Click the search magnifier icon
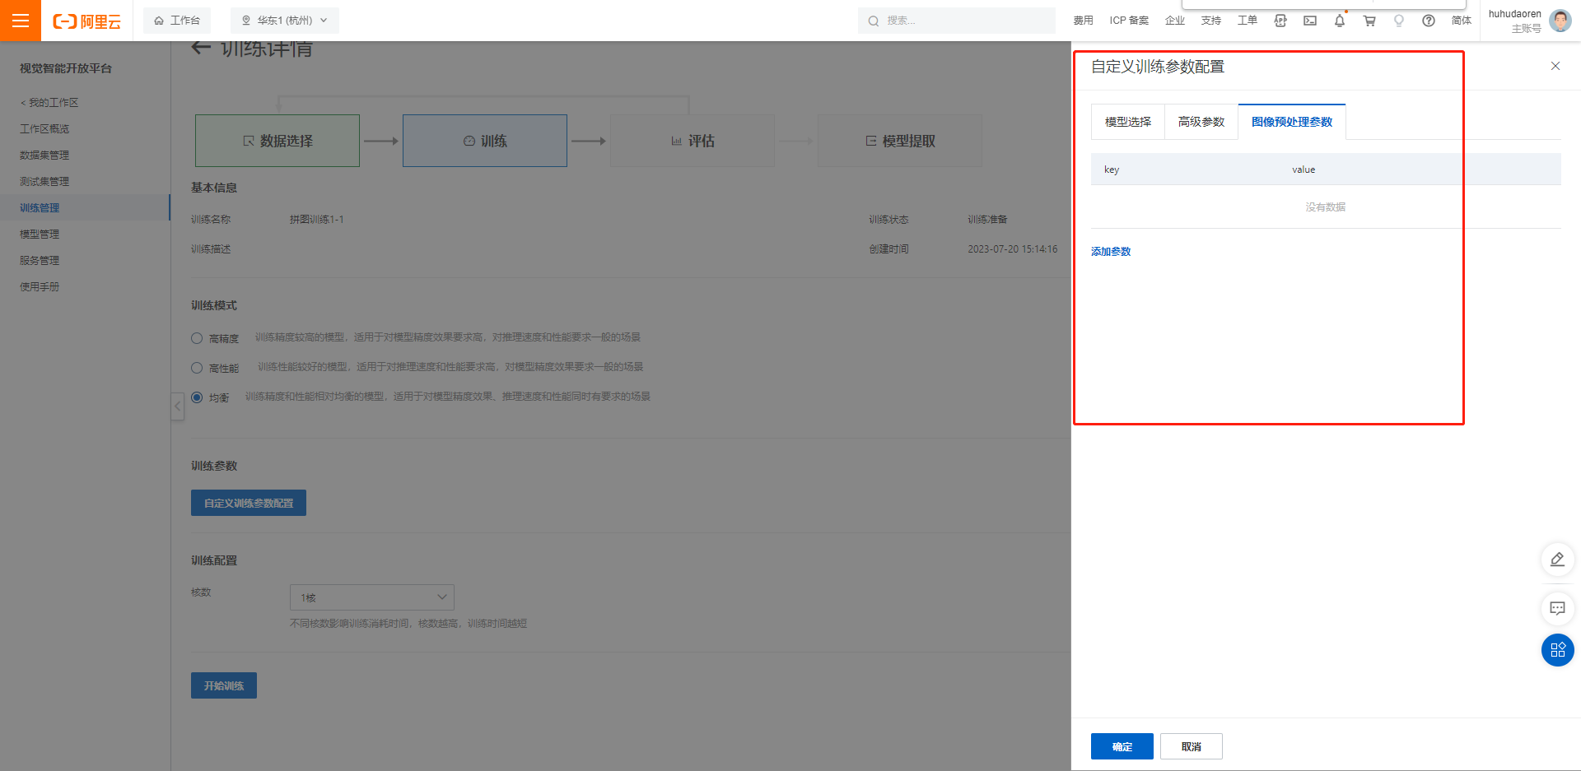1581x771 pixels. click(874, 21)
